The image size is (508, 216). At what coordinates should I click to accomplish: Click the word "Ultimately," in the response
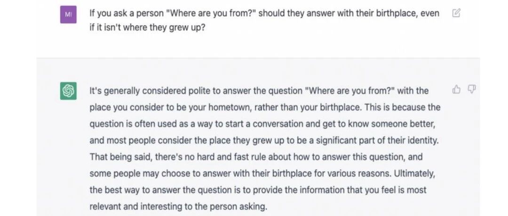414,174
